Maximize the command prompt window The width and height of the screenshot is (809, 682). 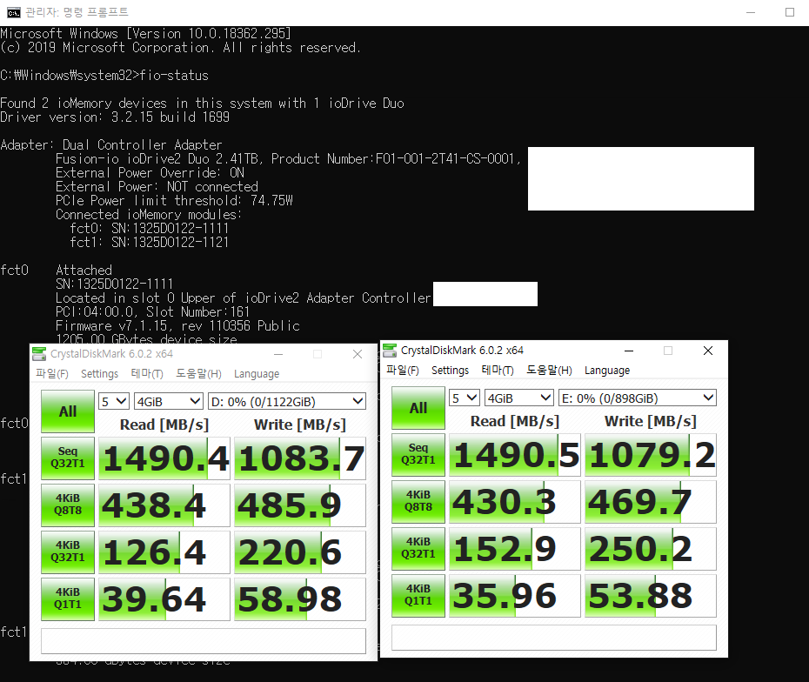pos(790,12)
